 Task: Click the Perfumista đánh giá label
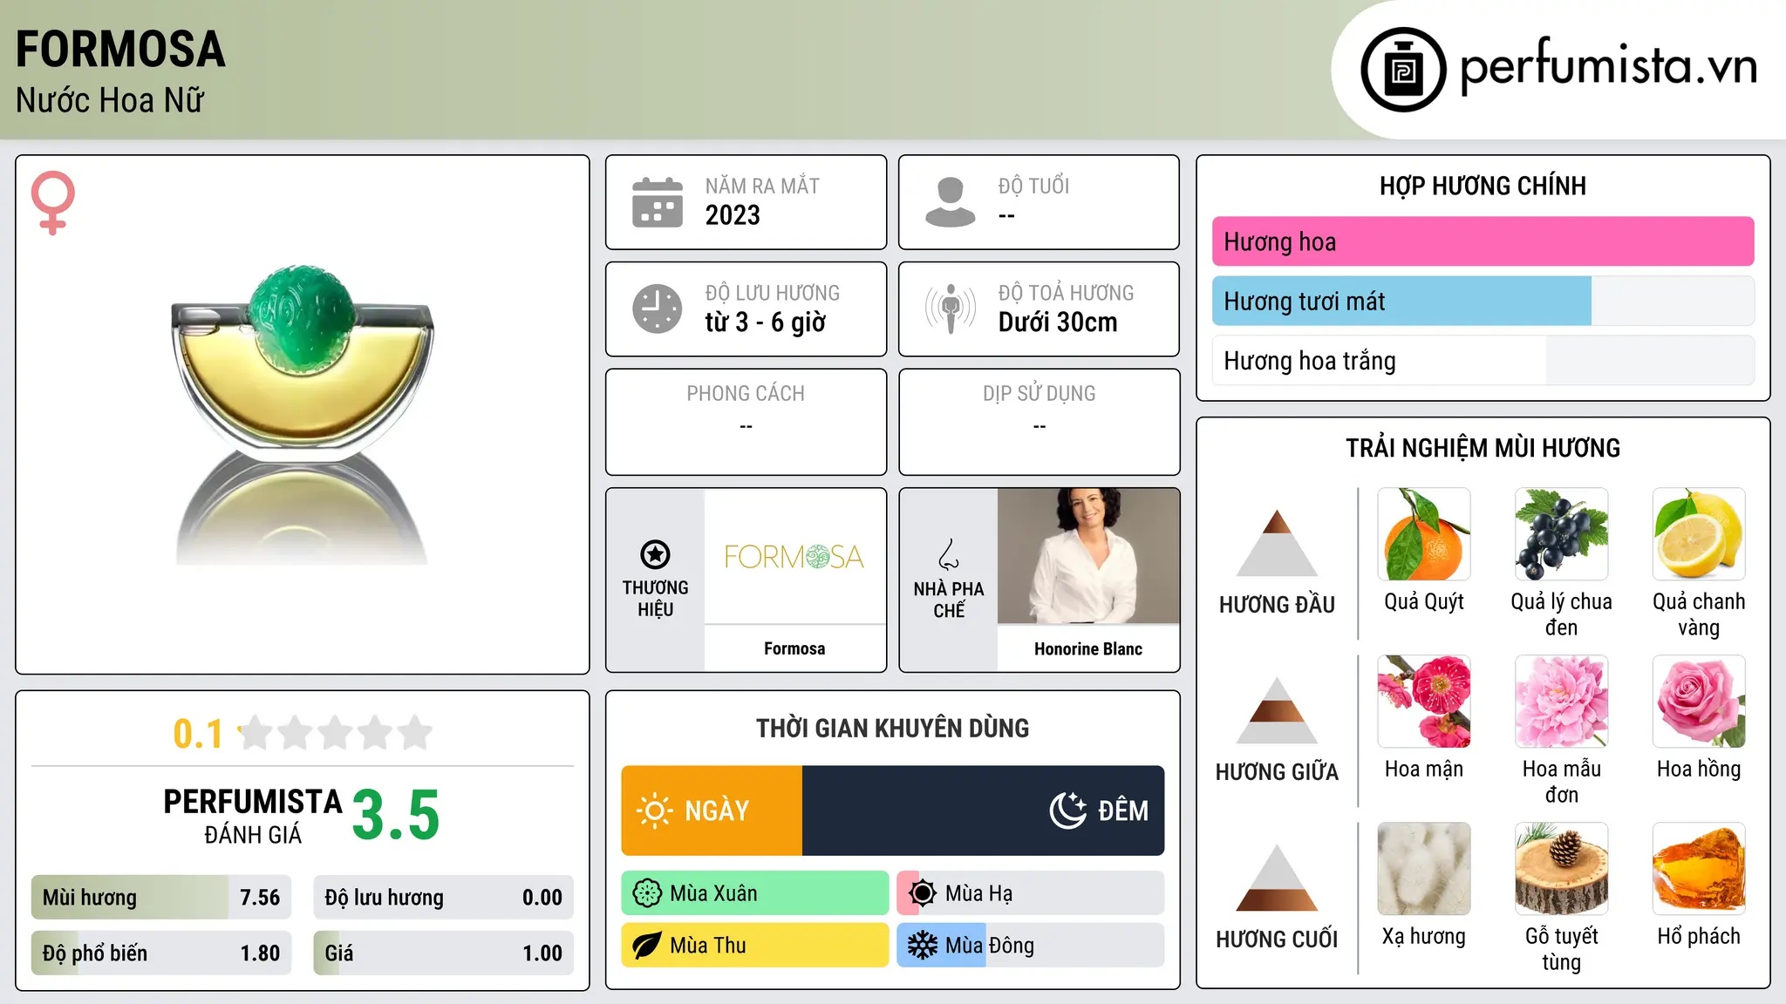tap(253, 817)
